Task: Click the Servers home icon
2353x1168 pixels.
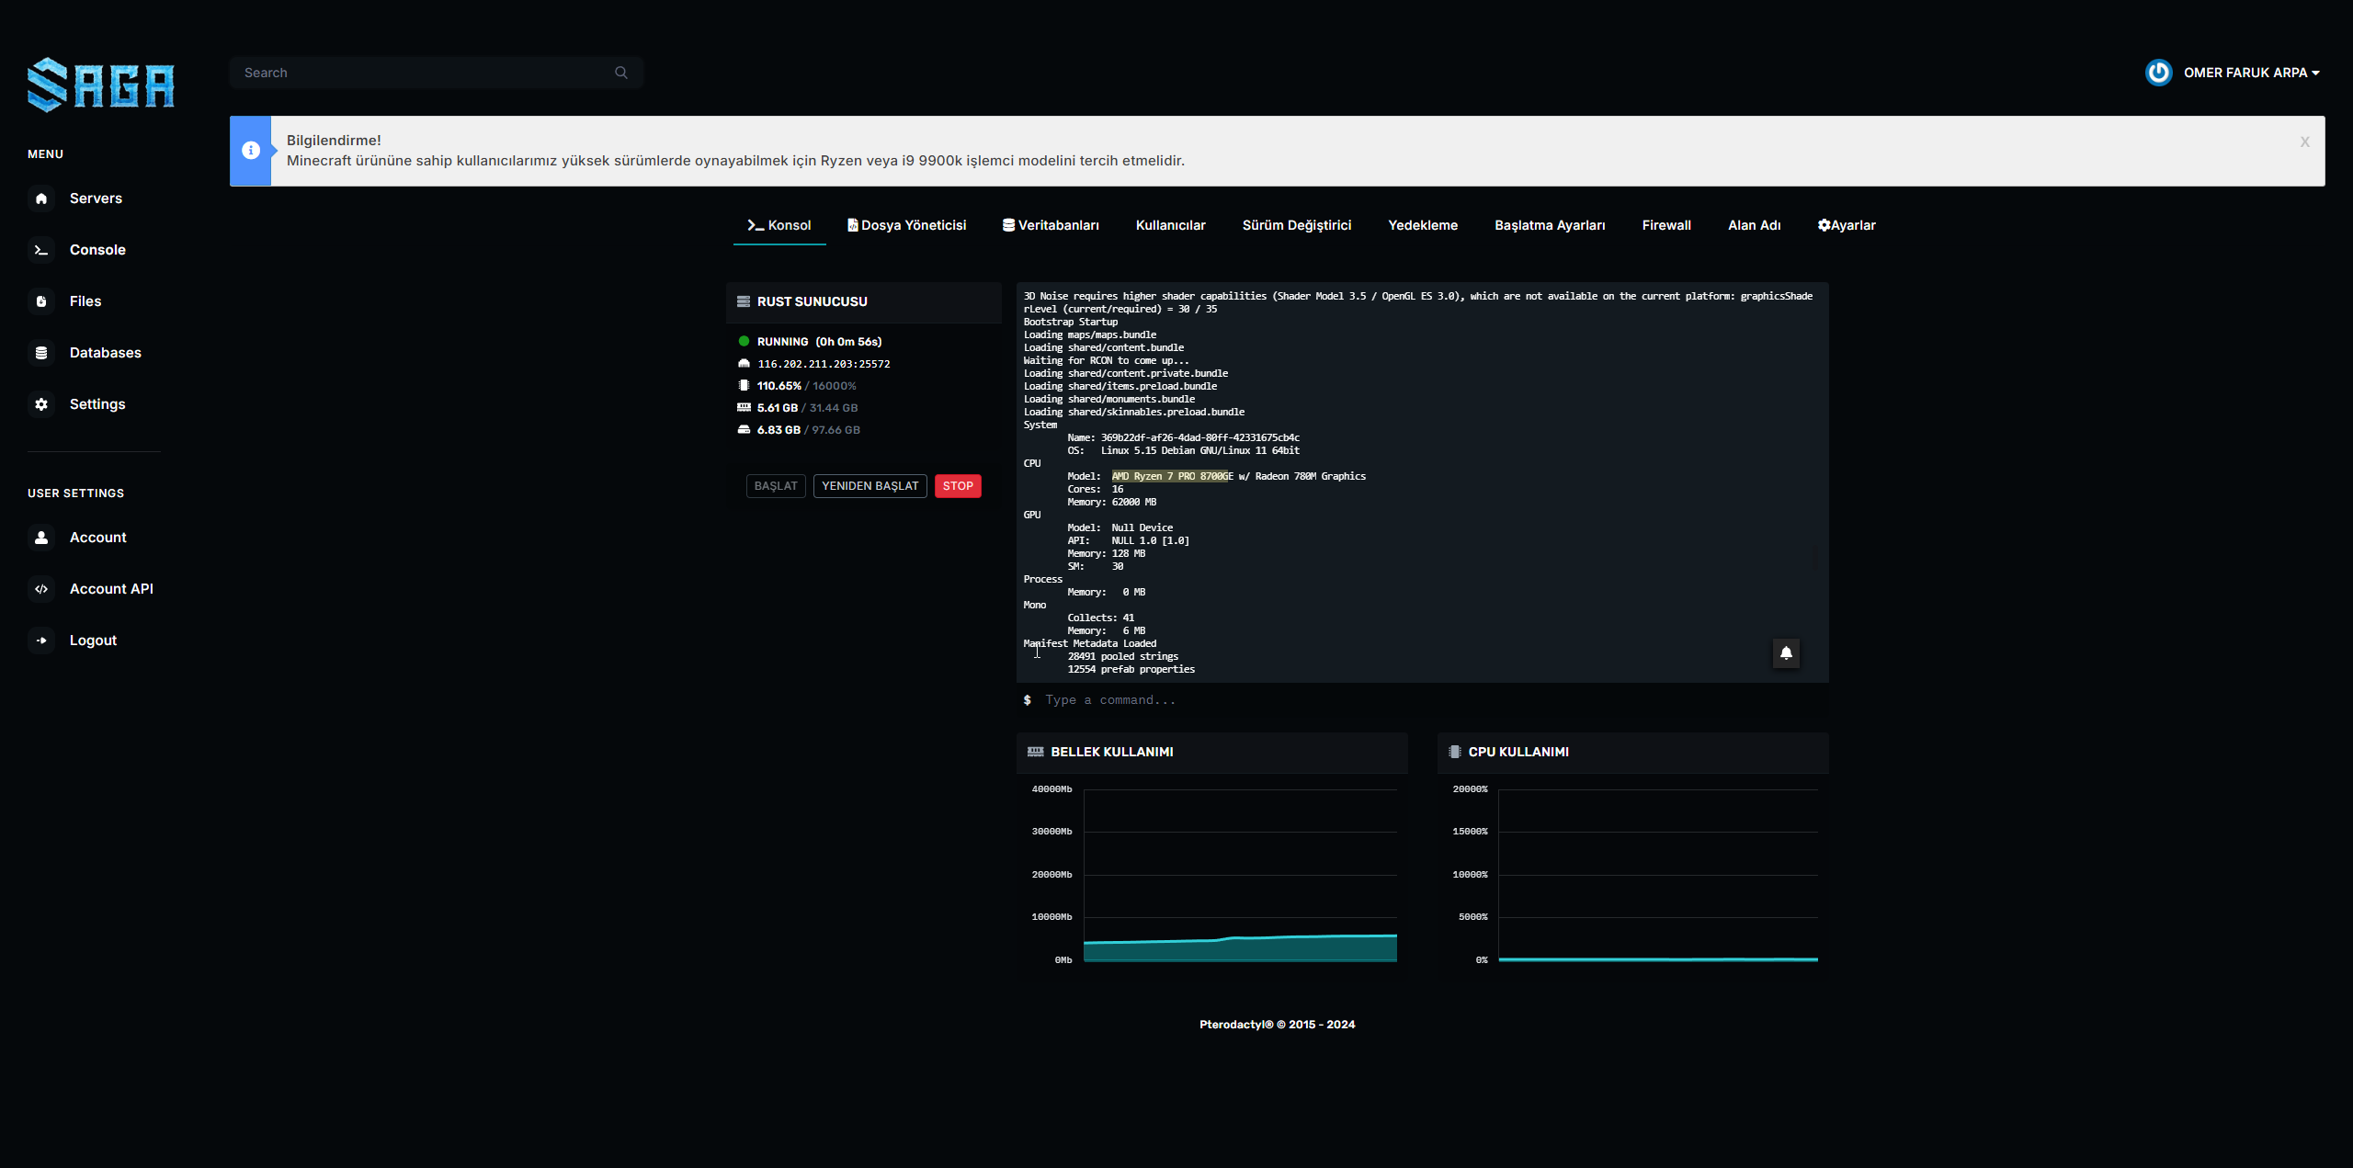Action: (41, 198)
